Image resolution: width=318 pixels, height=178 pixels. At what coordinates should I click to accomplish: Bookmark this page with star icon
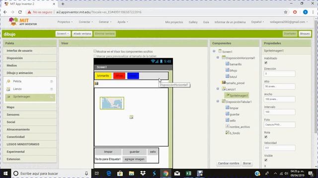pos(286,12)
